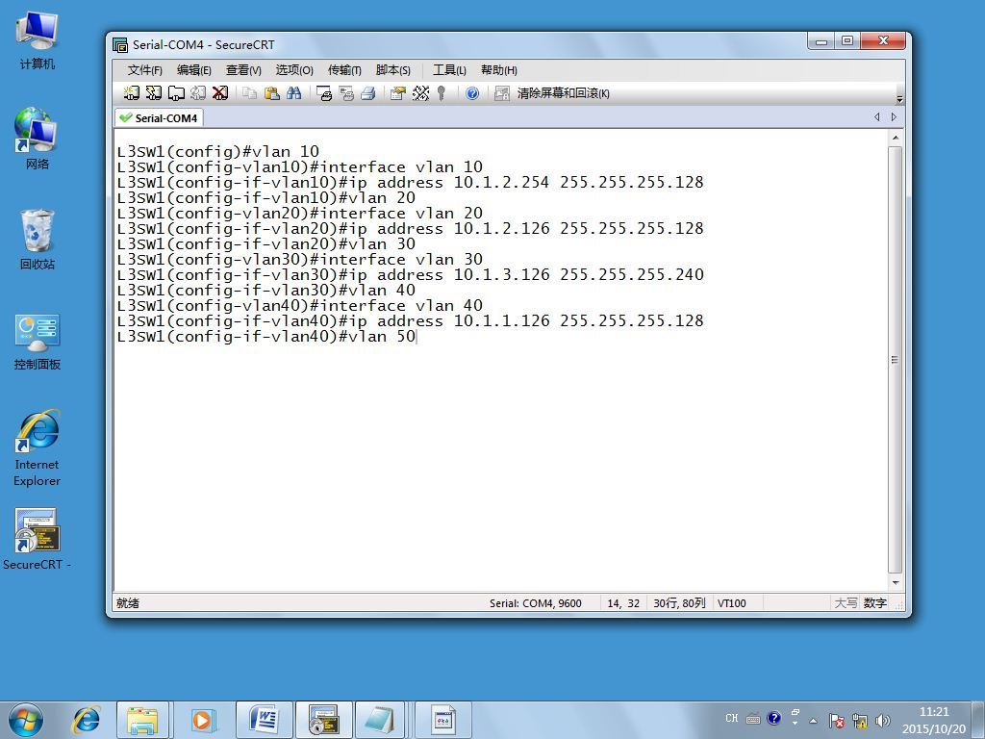Image resolution: width=985 pixels, height=739 pixels.
Task: Click the Paste clipboard icon
Action: (271, 93)
